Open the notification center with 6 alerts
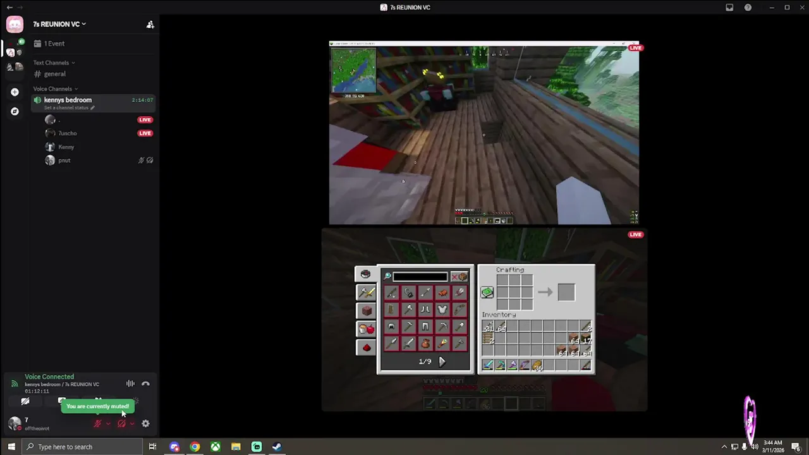The image size is (809, 455). point(796,447)
